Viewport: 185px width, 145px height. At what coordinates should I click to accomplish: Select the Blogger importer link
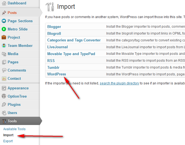(54, 27)
